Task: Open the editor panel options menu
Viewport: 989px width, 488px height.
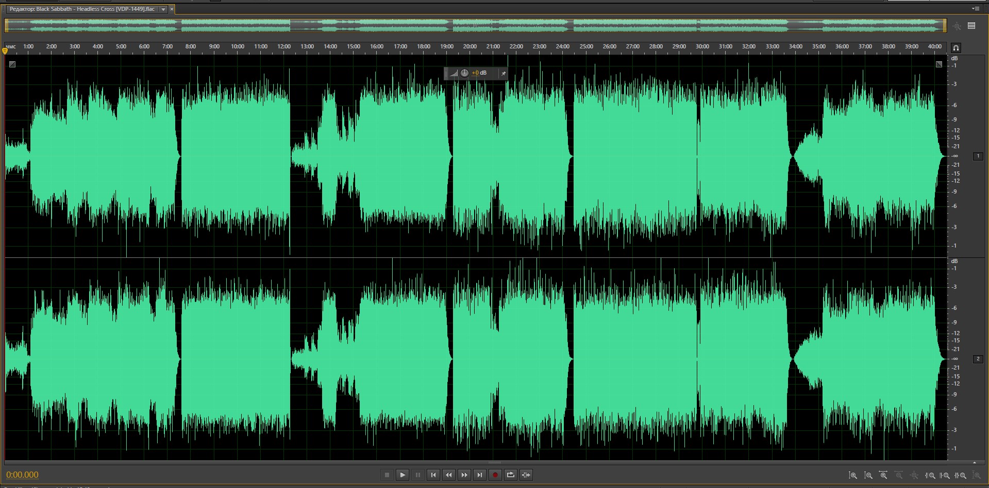Action: tap(975, 9)
